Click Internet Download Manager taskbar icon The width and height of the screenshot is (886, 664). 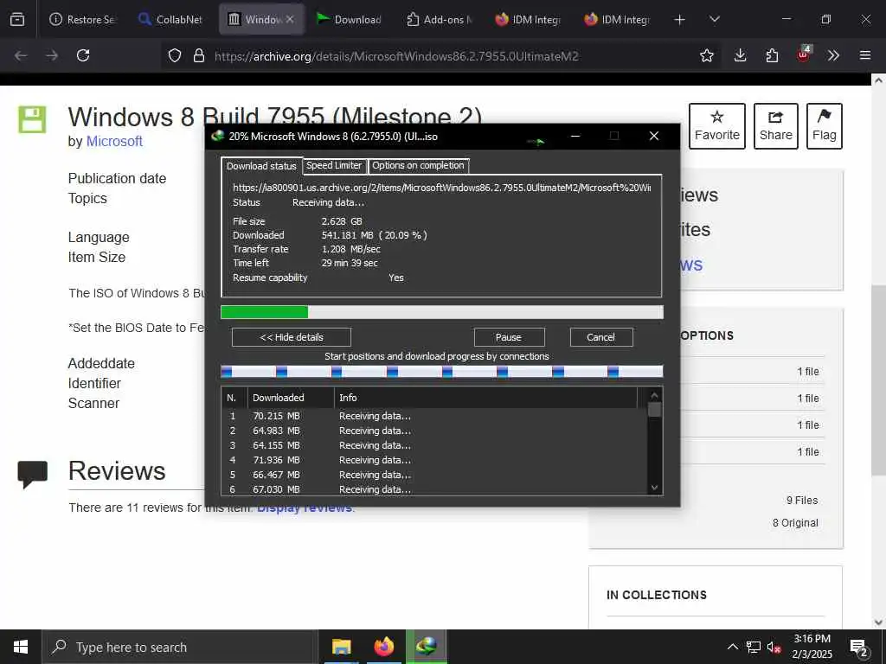[427, 647]
